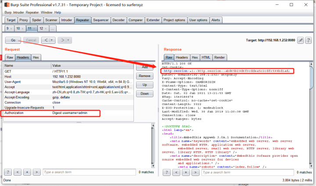This screenshot has width=316, height=186.
Task: Open the User options tab
Action: 198,20
